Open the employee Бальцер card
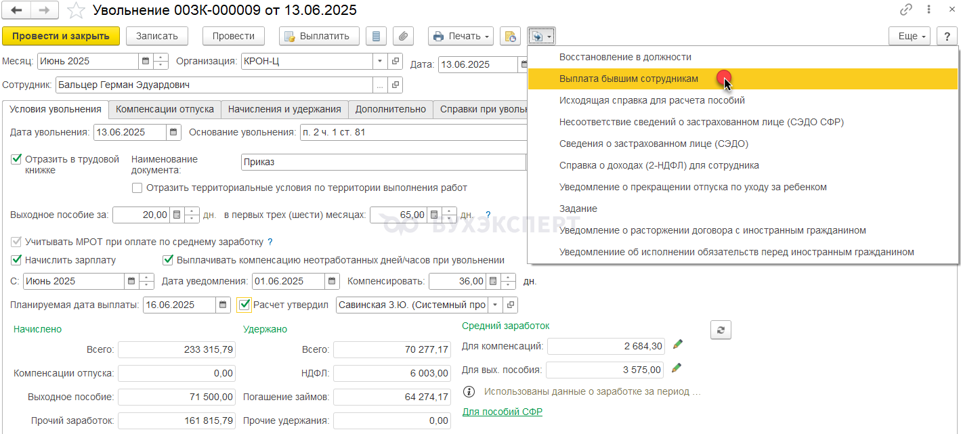Viewport: 961px width, 434px height. (x=396, y=85)
